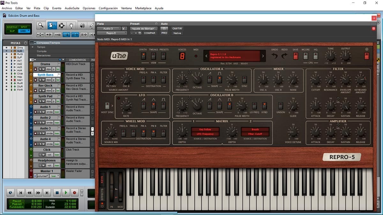Viewport: 383px width, 215px height.
Task: Open the insert position 'a' dropdown
Action: pos(124,29)
